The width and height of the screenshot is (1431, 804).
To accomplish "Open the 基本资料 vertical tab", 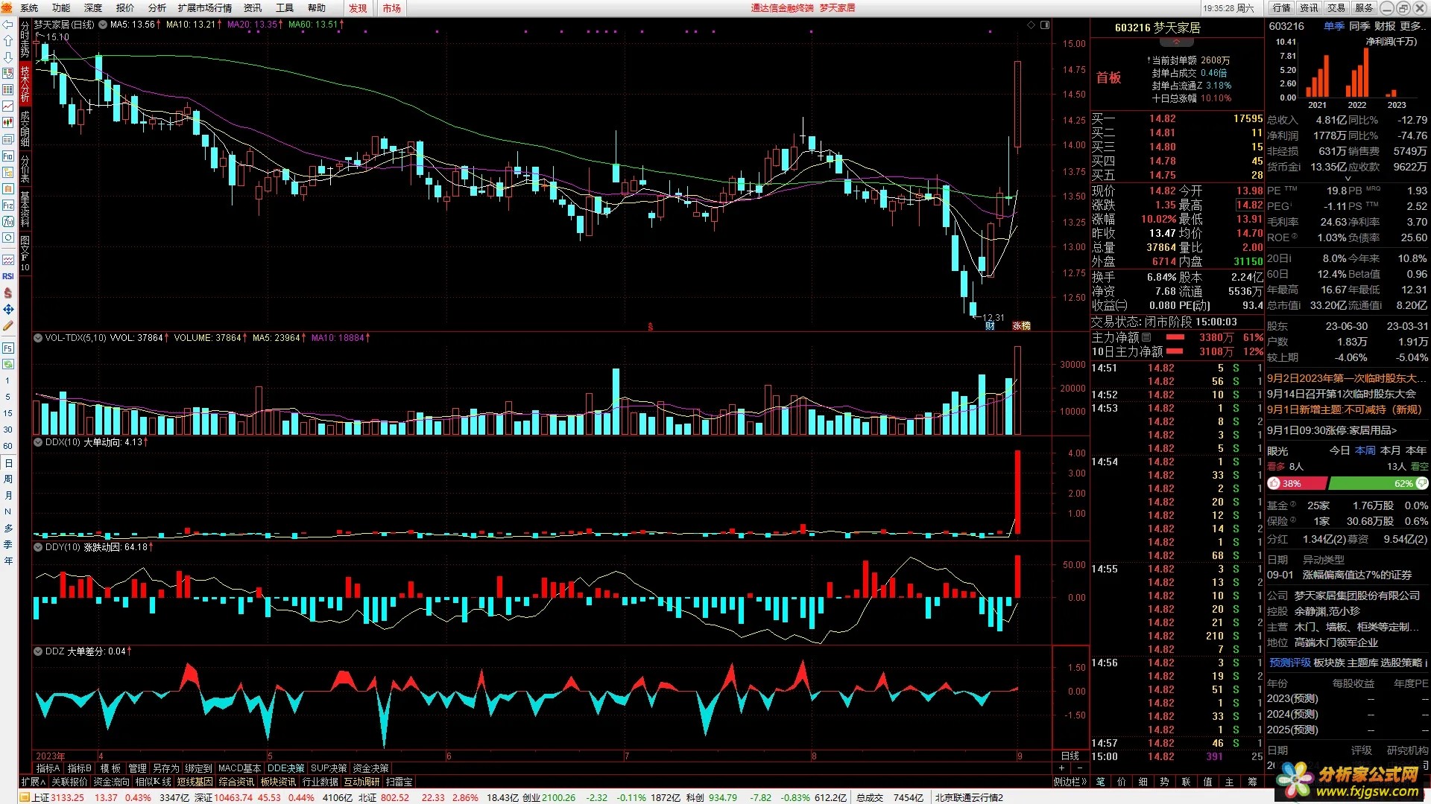I will pos(25,208).
